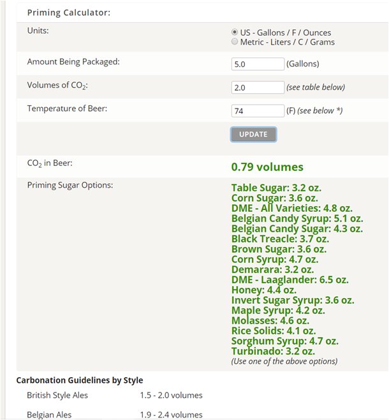The height and width of the screenshot is (420, 389).
Task: Click the Amount Being Packaged input field
Action: (258, 64)
